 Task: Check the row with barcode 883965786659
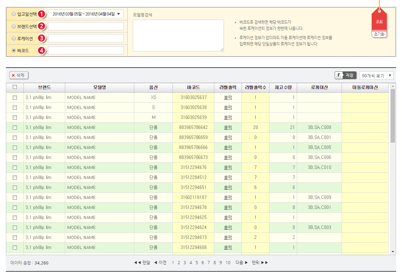(x=15, y=138)
